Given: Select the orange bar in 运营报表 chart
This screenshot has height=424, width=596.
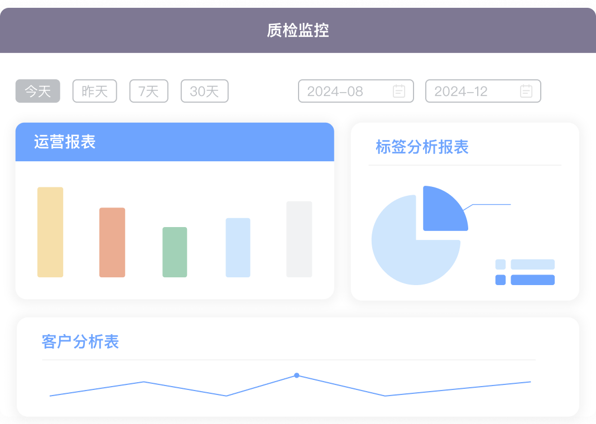Looking at the screenshot, I should coord(112,242).
